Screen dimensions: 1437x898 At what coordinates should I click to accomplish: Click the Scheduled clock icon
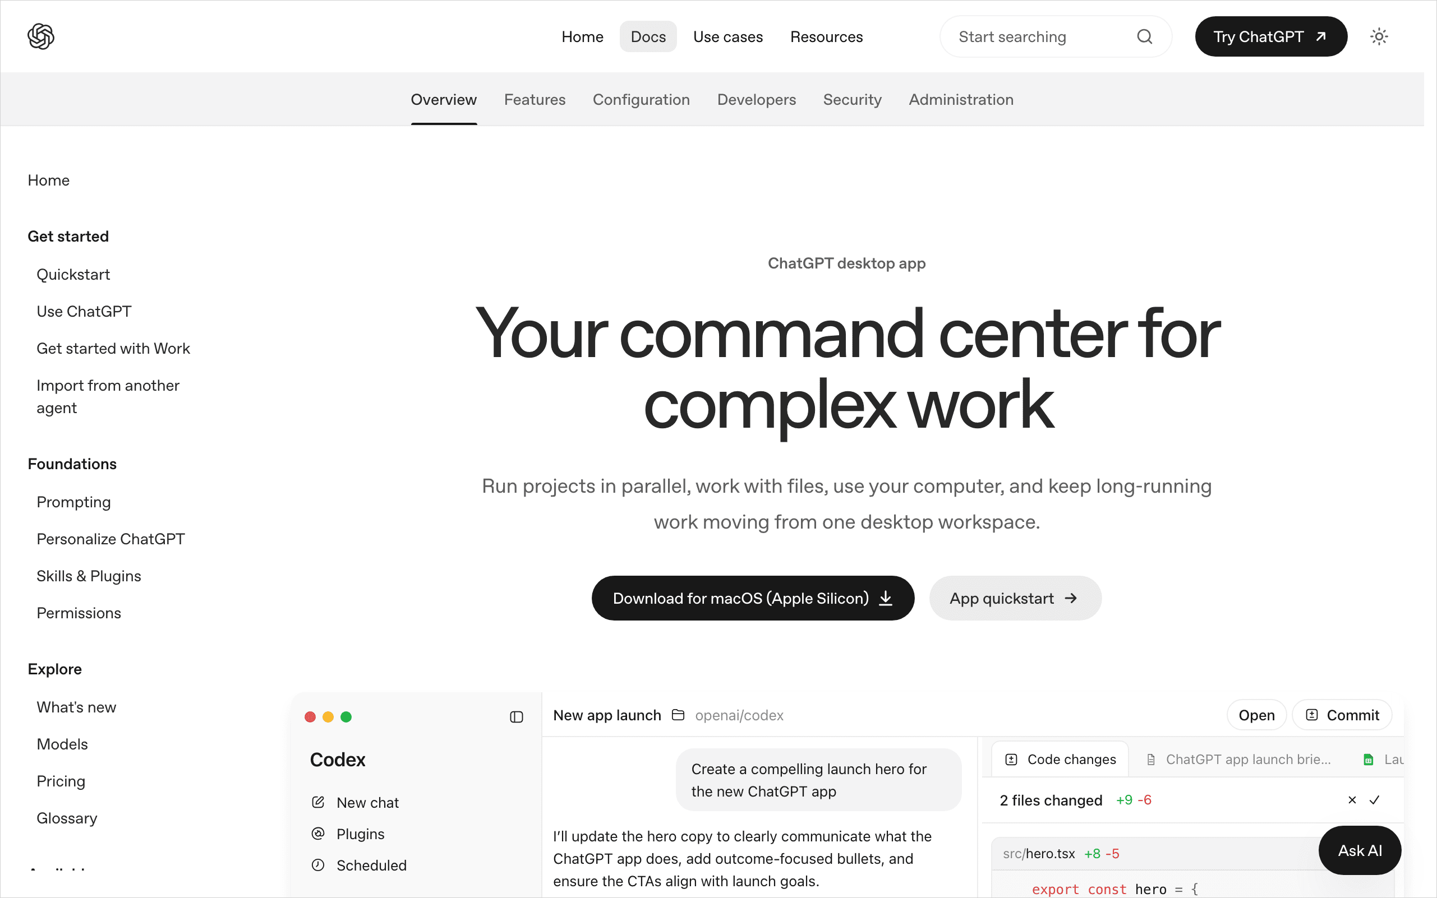[318, 865]
